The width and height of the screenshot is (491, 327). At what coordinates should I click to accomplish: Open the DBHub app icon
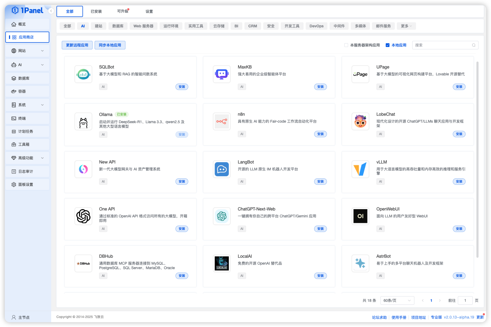point(83,263)
